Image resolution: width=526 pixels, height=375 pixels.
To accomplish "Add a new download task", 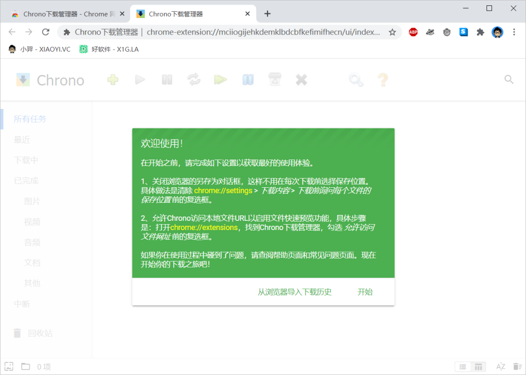I will click(113, 79).
